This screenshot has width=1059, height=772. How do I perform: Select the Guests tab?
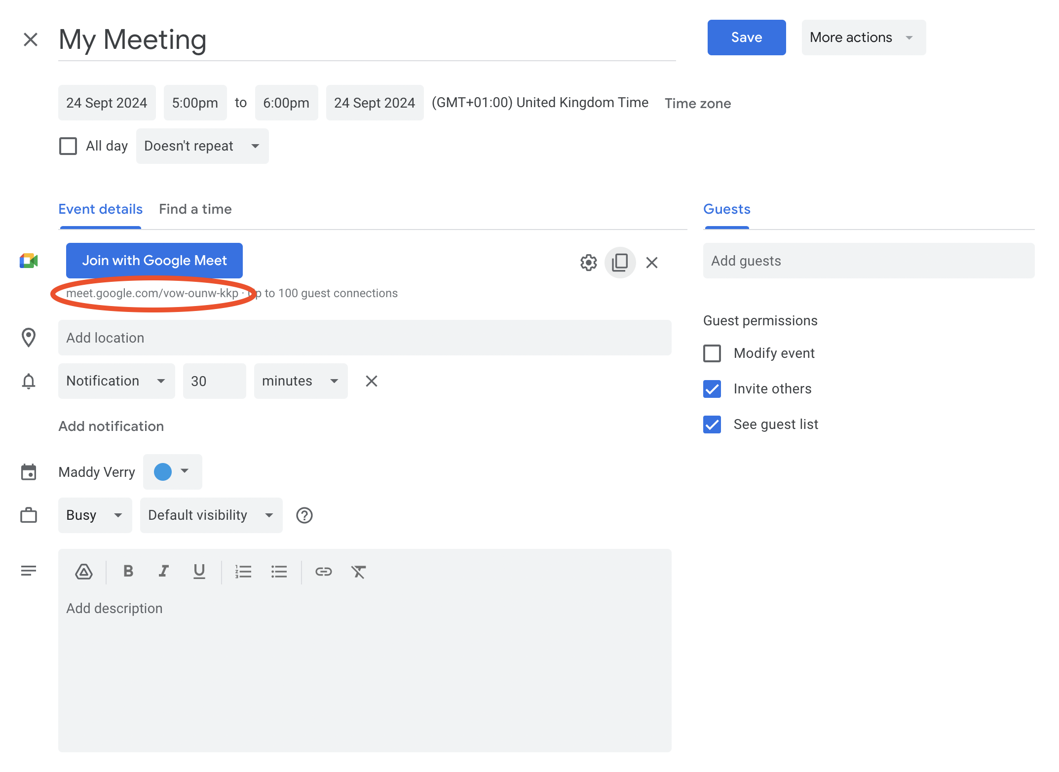pyautogui.click(x=727, y=209)
